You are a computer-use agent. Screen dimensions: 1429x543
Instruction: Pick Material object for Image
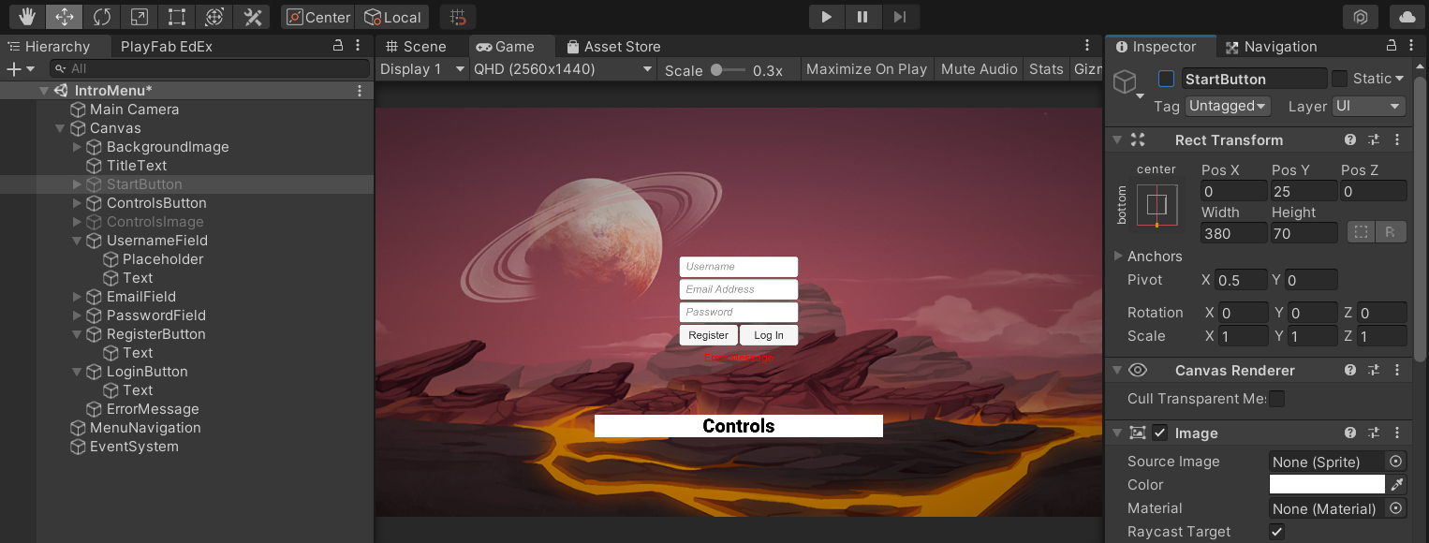(x=1396, y=508)
